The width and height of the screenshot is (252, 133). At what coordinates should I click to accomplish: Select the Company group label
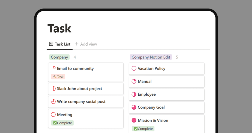click(59, 57)
